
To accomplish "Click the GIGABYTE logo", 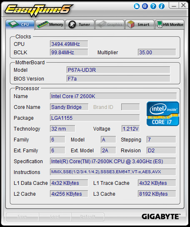I will pyautogui.click(x=161, y=217).
